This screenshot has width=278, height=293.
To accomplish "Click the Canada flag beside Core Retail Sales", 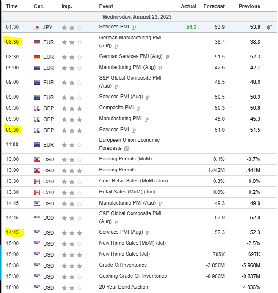I will pos(37,182).
